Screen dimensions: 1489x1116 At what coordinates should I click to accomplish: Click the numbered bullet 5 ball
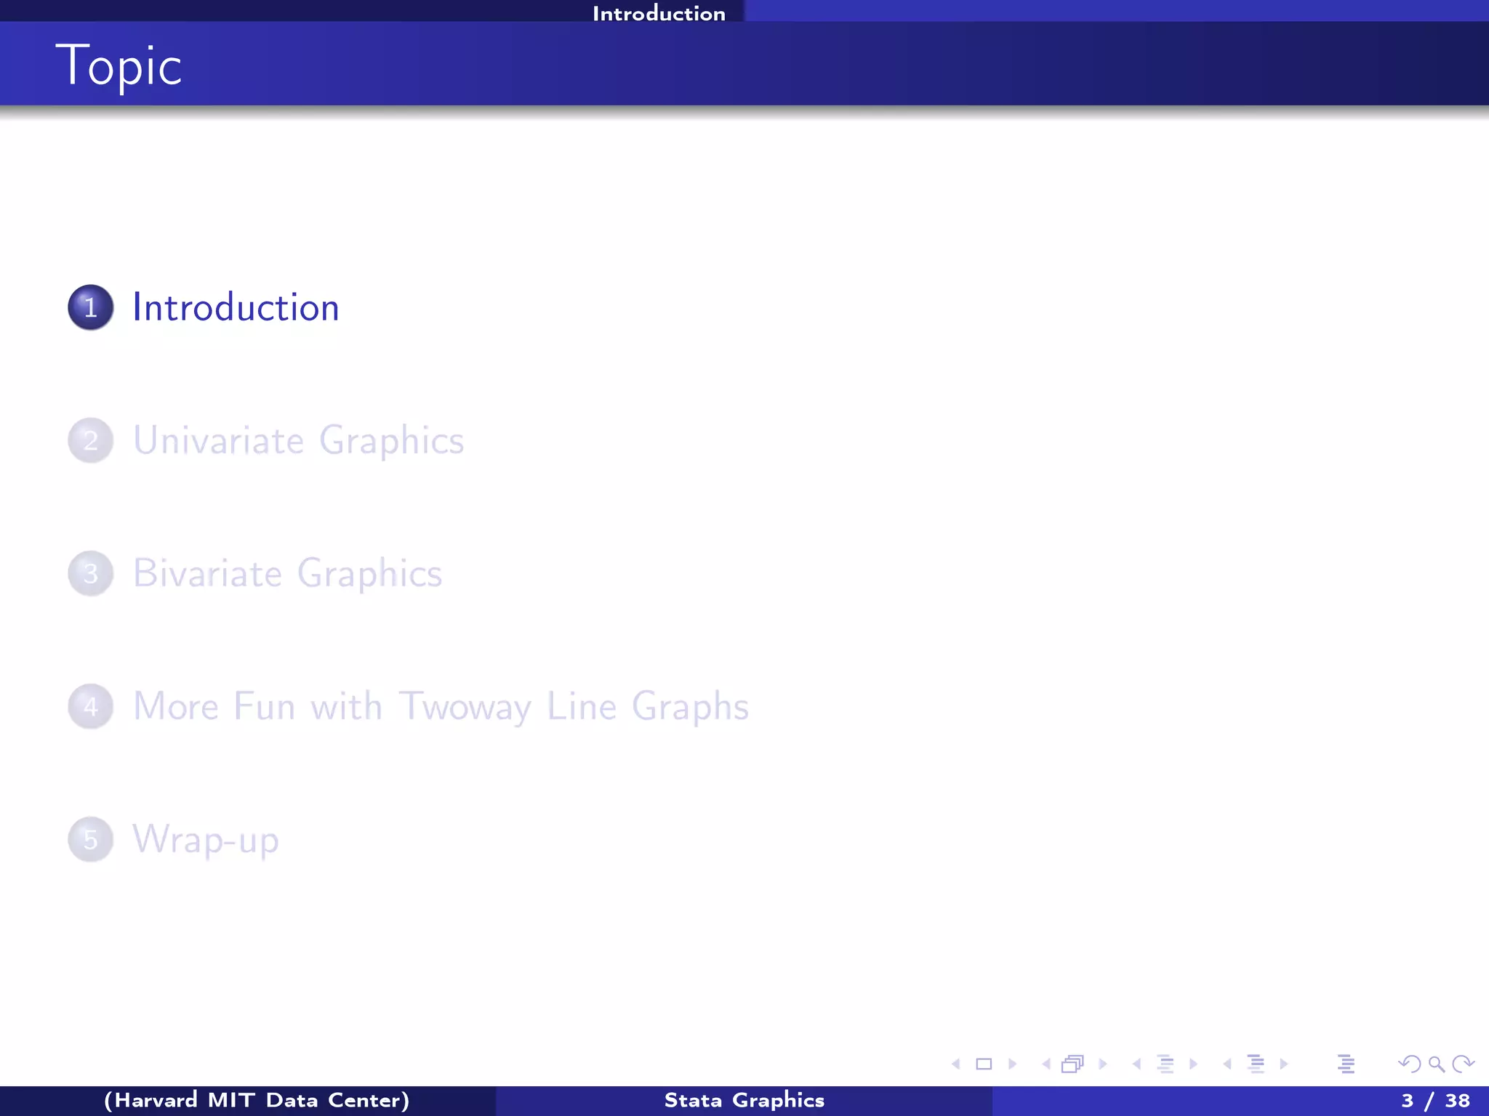click(91, 839)
